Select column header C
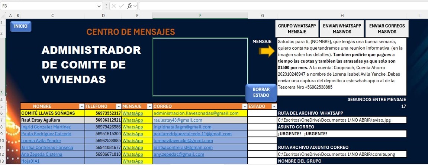The width and height of the screenshot is (428, 165). (x=53, y=16)
